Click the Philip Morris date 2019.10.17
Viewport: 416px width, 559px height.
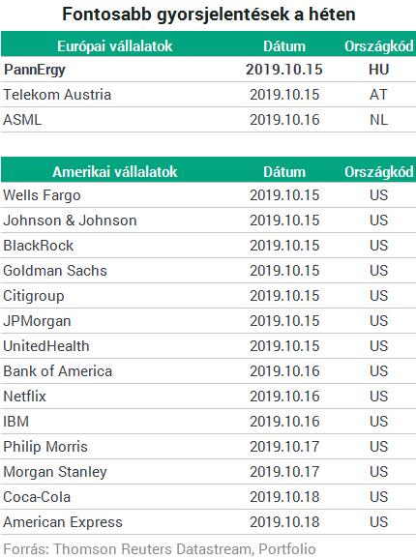(x=284, y=447)
